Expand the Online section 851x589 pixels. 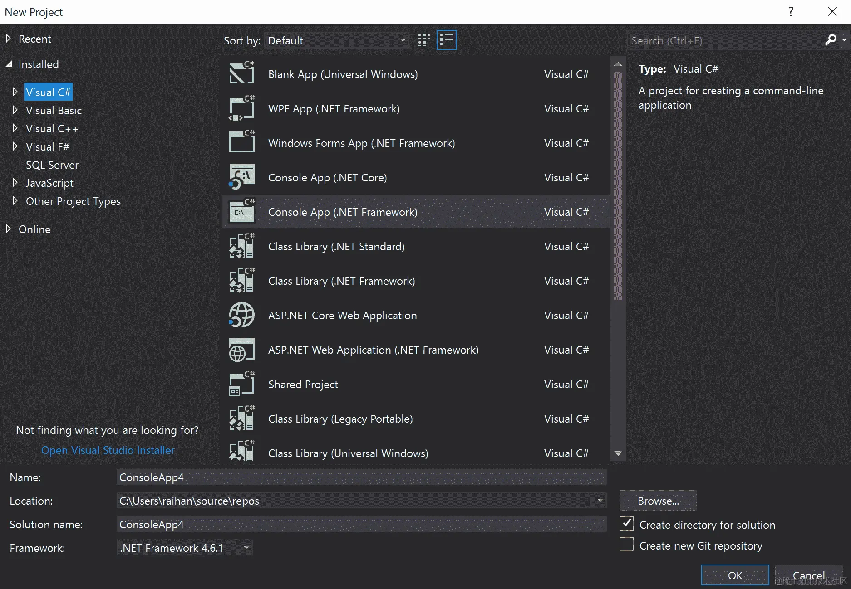coord(8,229)
